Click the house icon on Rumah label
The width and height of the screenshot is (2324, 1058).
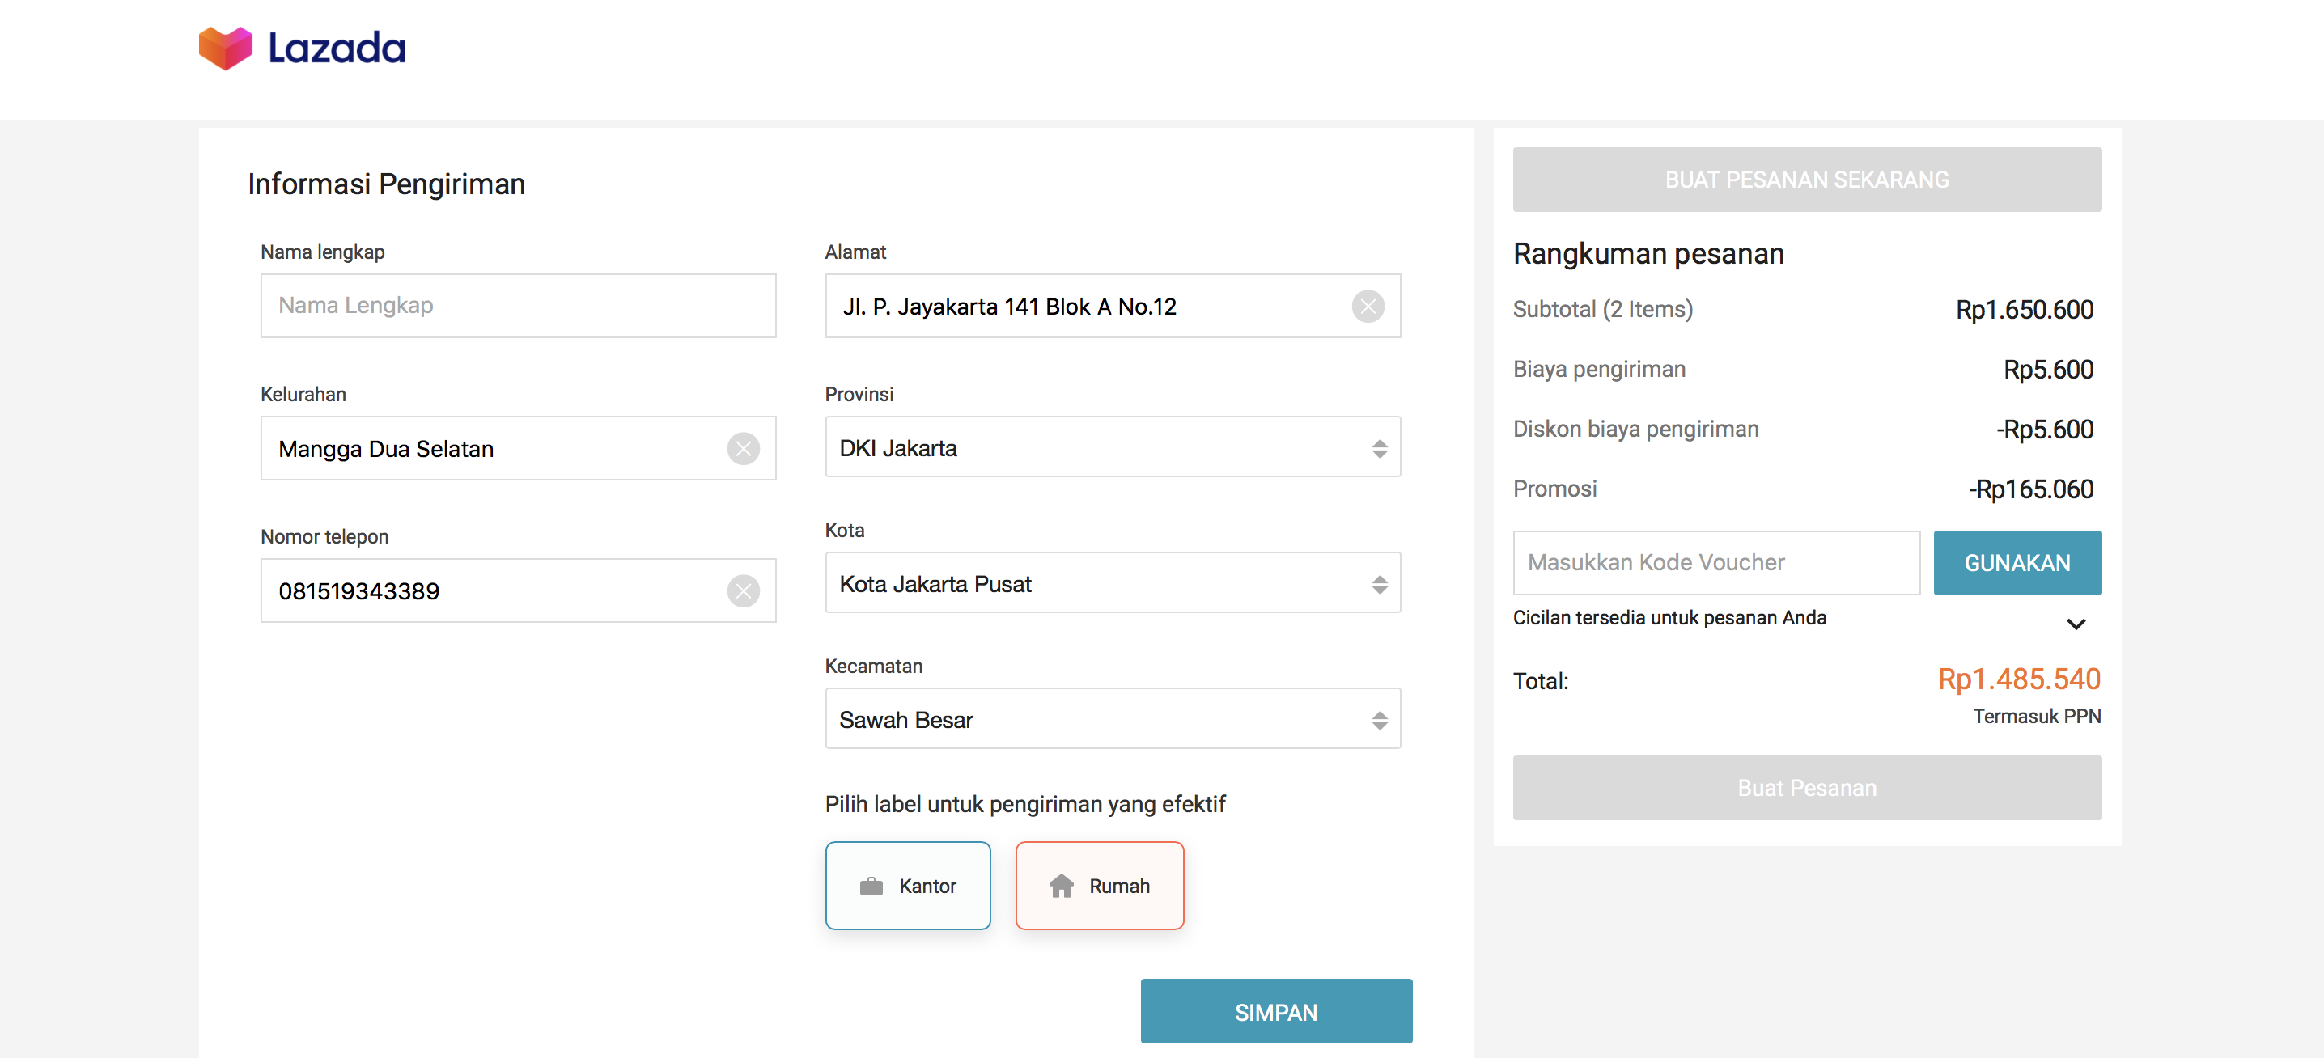pyautogui.click(x=1061, y=886)
